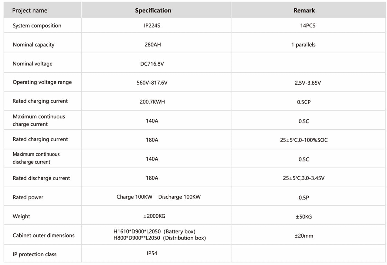Select the "280AH" capacity value
This screenshot has width=387, height=265.
pos(153,45)
